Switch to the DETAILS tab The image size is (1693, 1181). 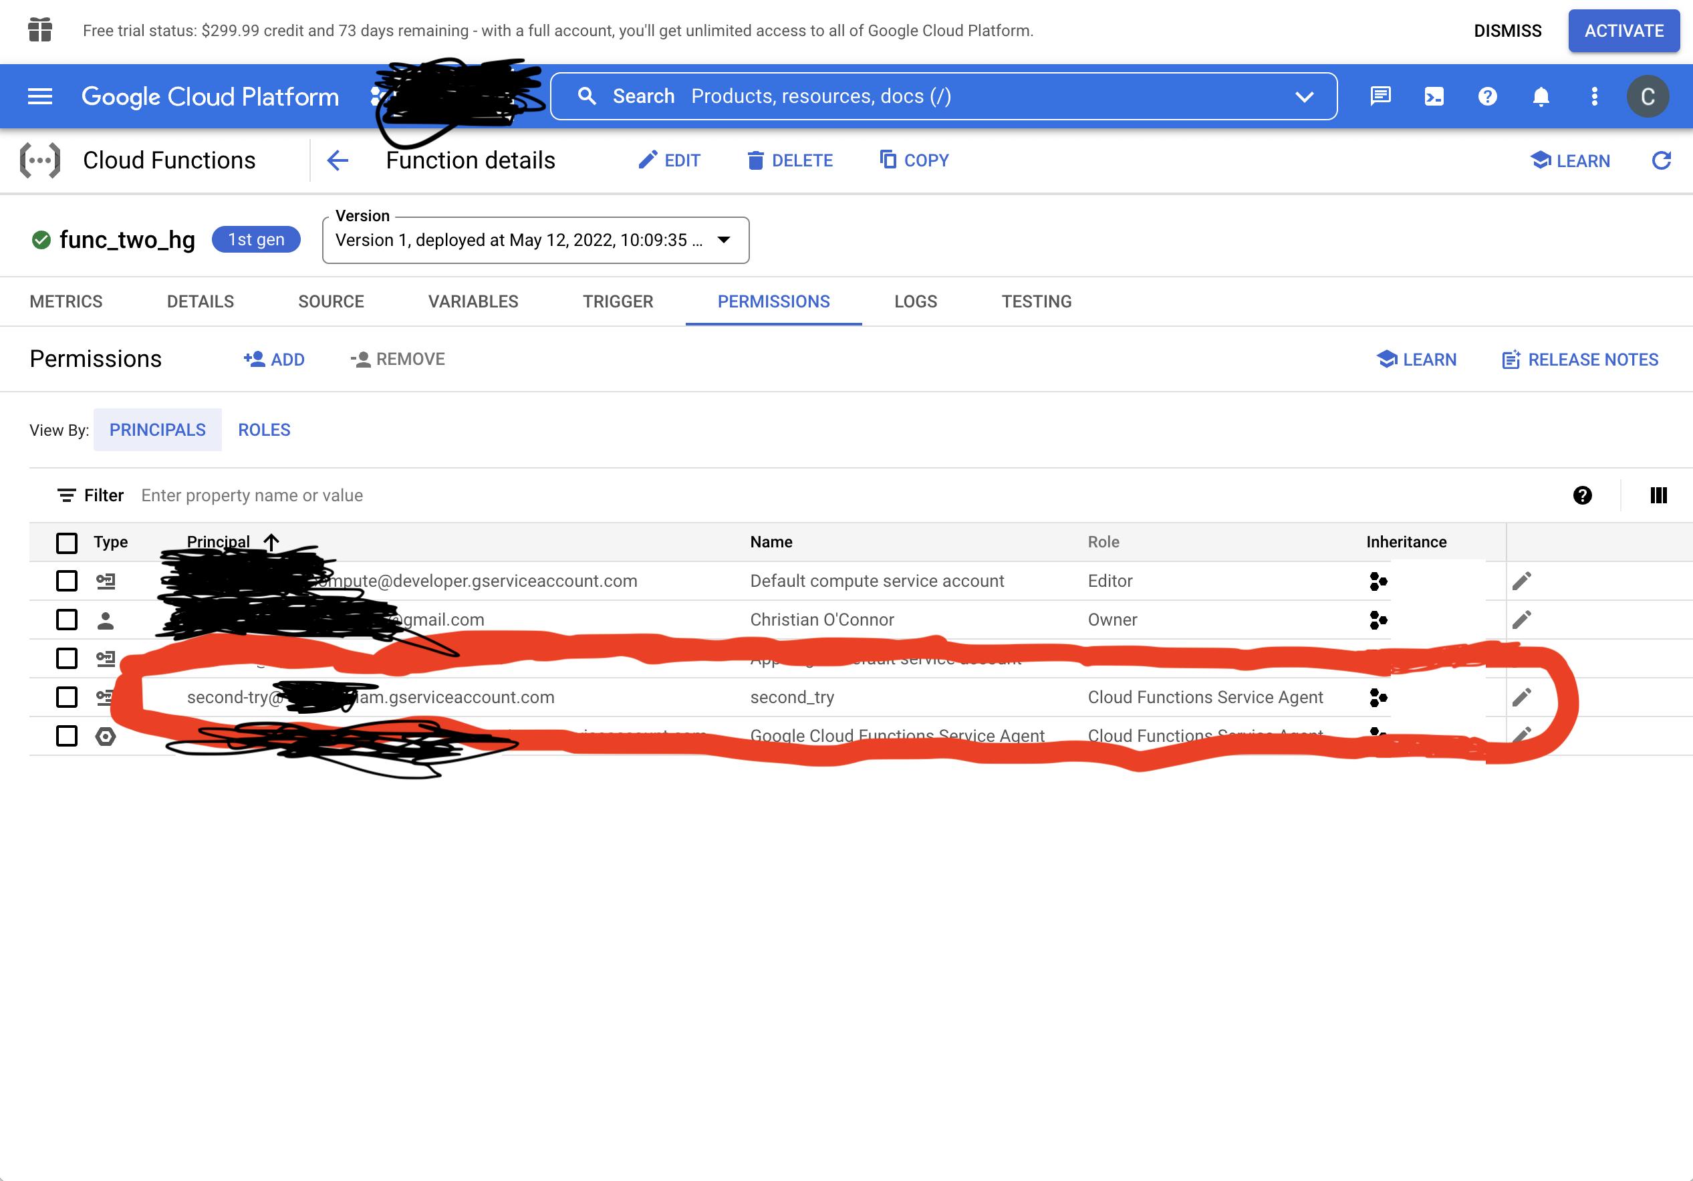point(200,301)
